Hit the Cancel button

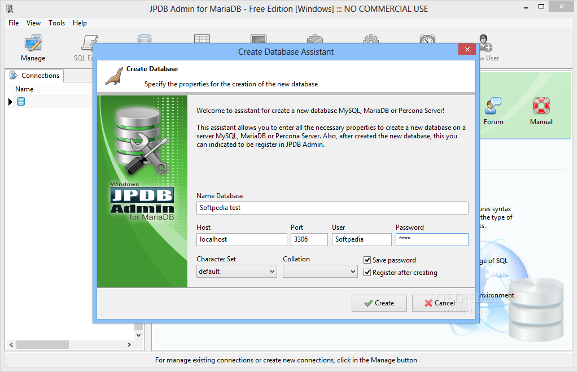click(439, 303)
